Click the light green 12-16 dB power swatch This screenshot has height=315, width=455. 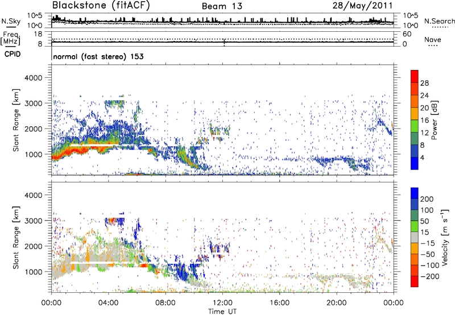pyautogui.click(x=415, y=126)
